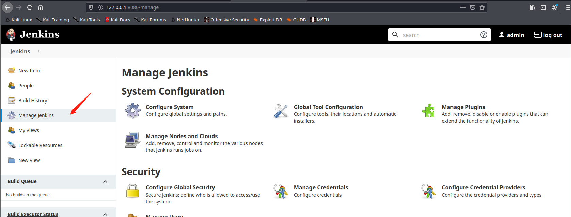Click into the Jenkins search field
This screenshot has width=571, height=217.
439,35
